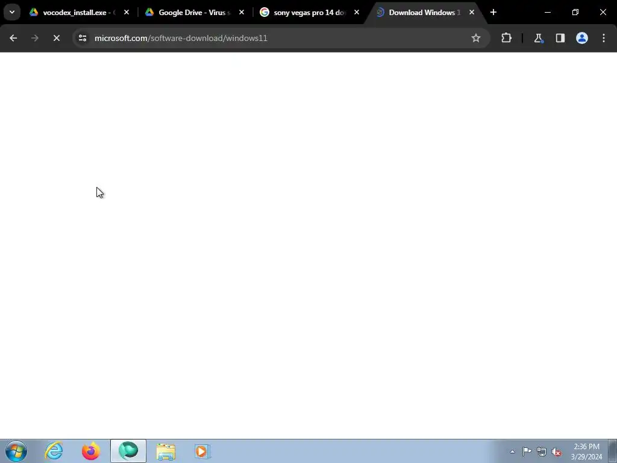Close the sony vegas pro 14 tab
This screenshot has width=617, height=463.
pos(357,12)
